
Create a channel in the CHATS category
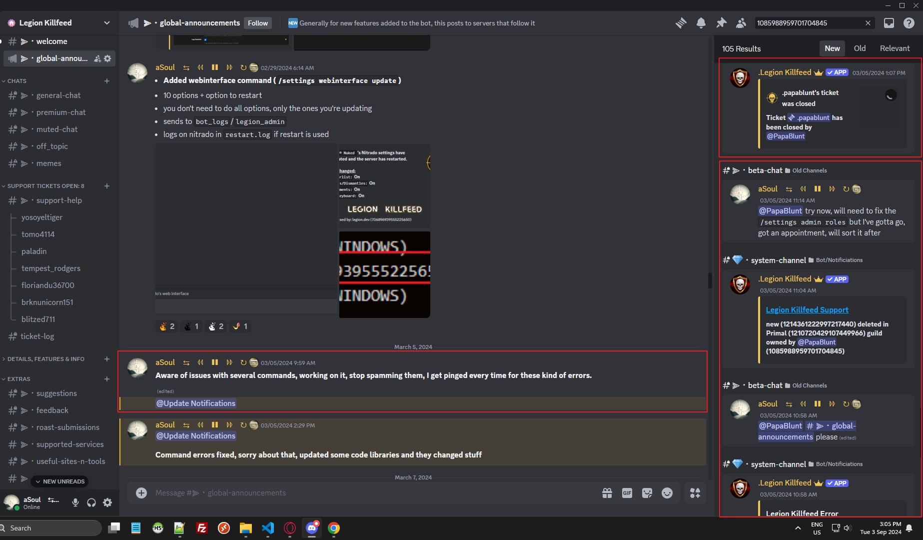(107, 81)
